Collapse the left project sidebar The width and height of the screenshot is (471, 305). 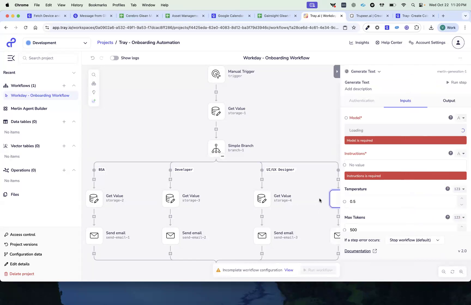(x=11, y=58)
